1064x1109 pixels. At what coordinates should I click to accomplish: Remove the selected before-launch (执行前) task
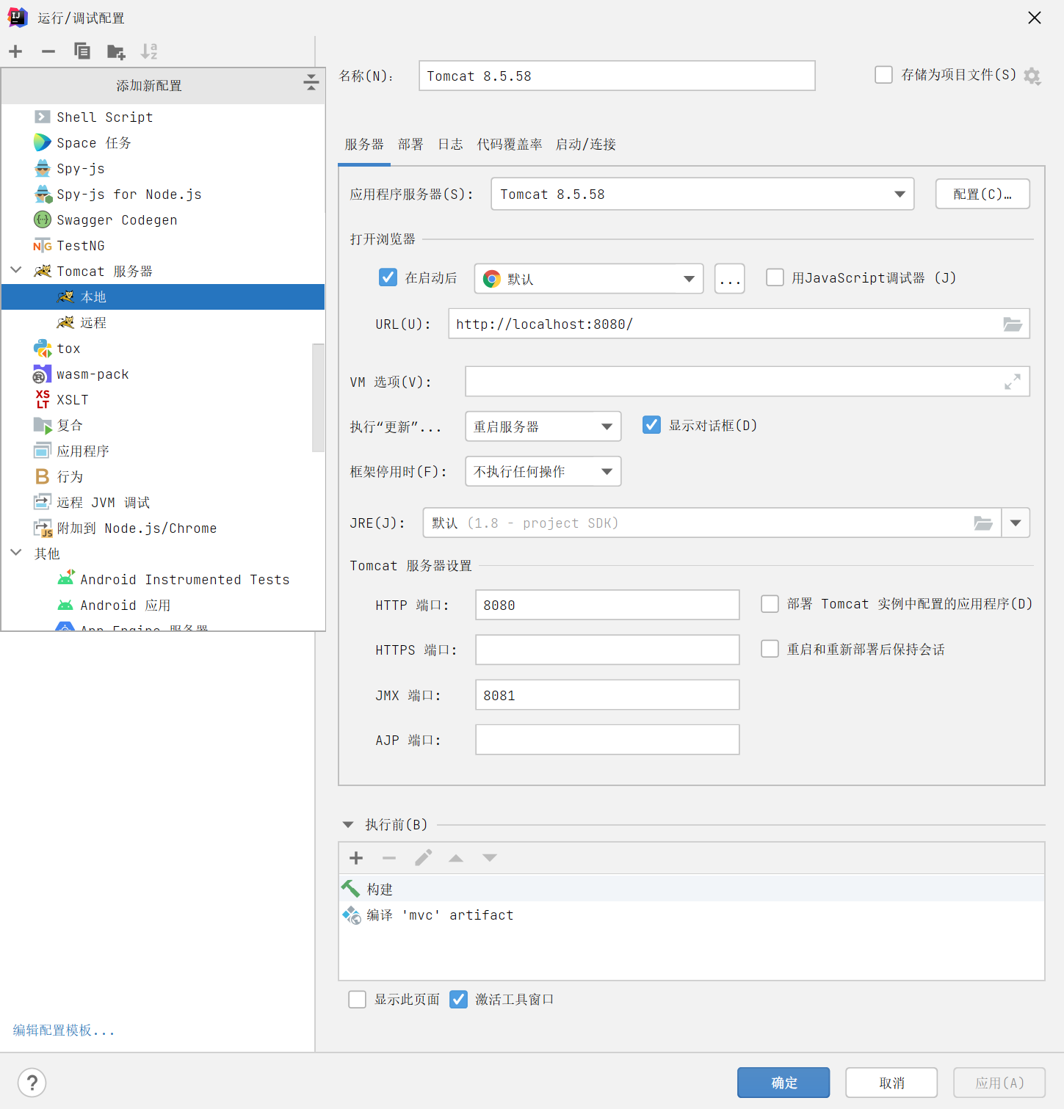pyautogui.click(x=389, y=858)
